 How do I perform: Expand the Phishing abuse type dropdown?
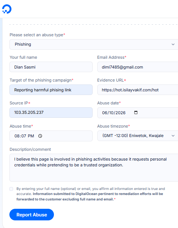(94, 44)
